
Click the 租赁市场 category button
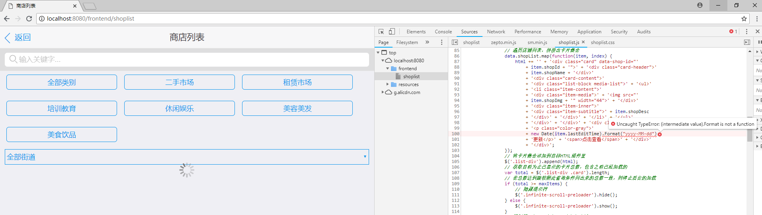coord(297,82)
